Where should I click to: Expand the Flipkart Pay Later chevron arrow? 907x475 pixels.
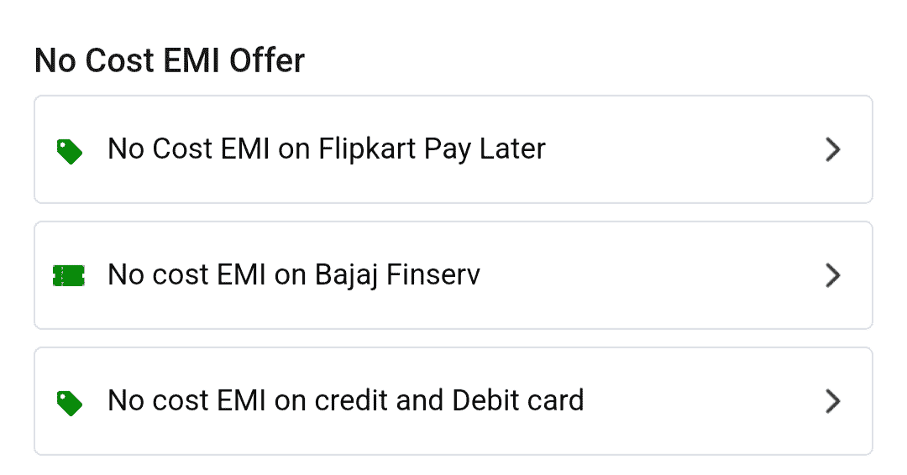click(x=832, y=150)
